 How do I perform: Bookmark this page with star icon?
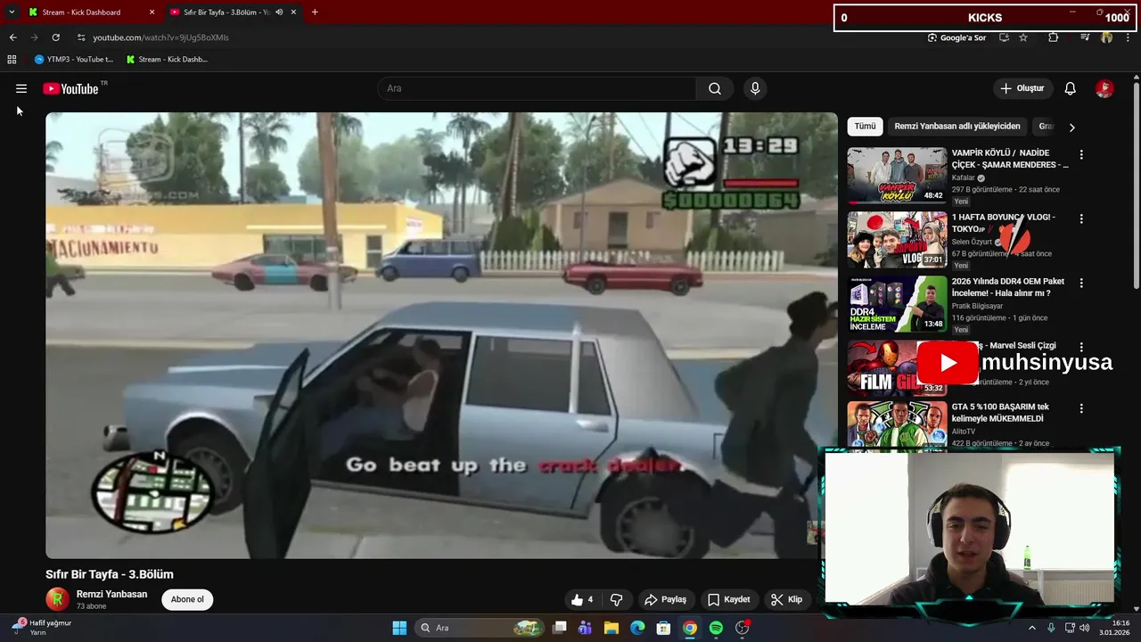pyautogui.click(x=1023, y=37)
